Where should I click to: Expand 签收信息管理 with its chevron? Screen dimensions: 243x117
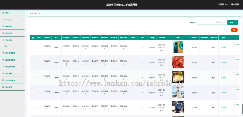(23, 60)
